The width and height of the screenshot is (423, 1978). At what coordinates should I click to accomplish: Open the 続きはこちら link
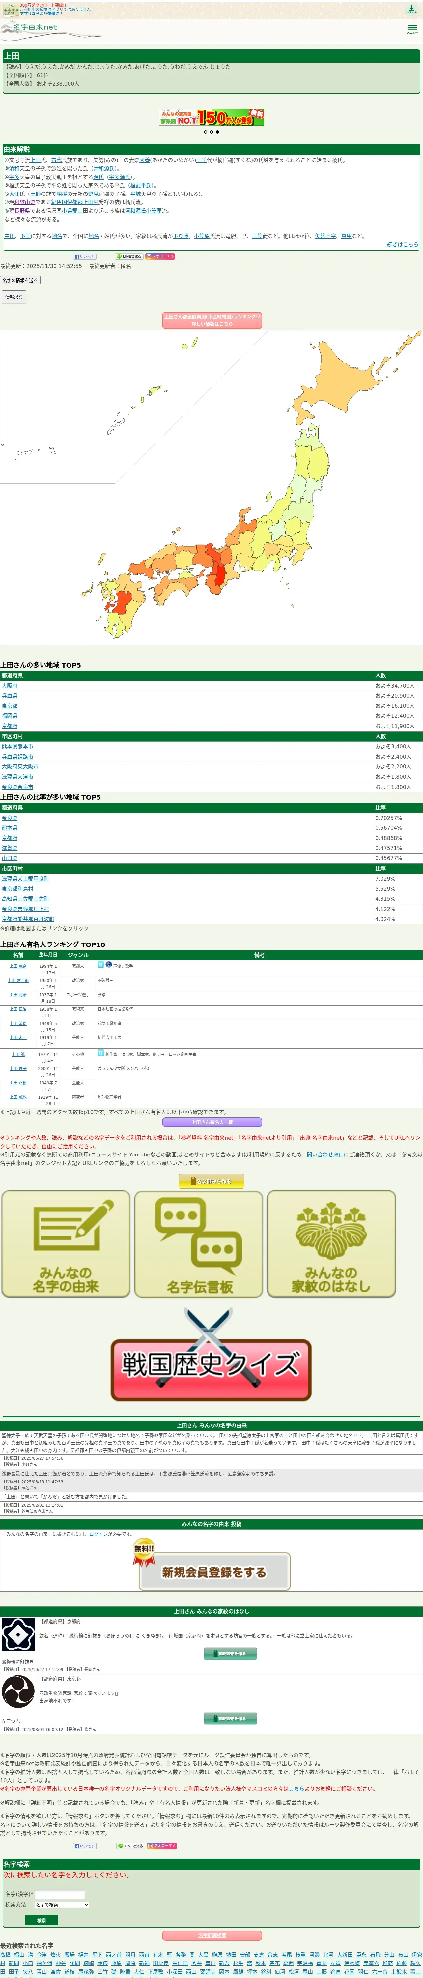pyautogui.click(x=402, y=244)
